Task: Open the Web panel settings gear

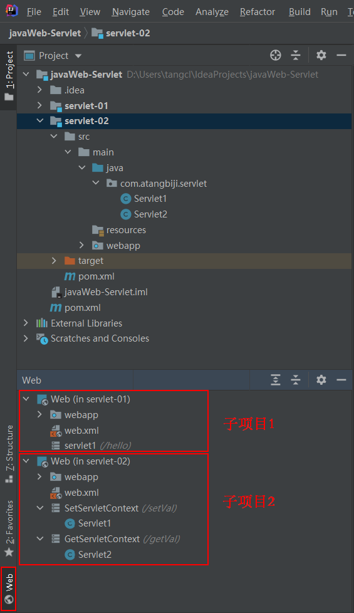Action: coord(321,380)
